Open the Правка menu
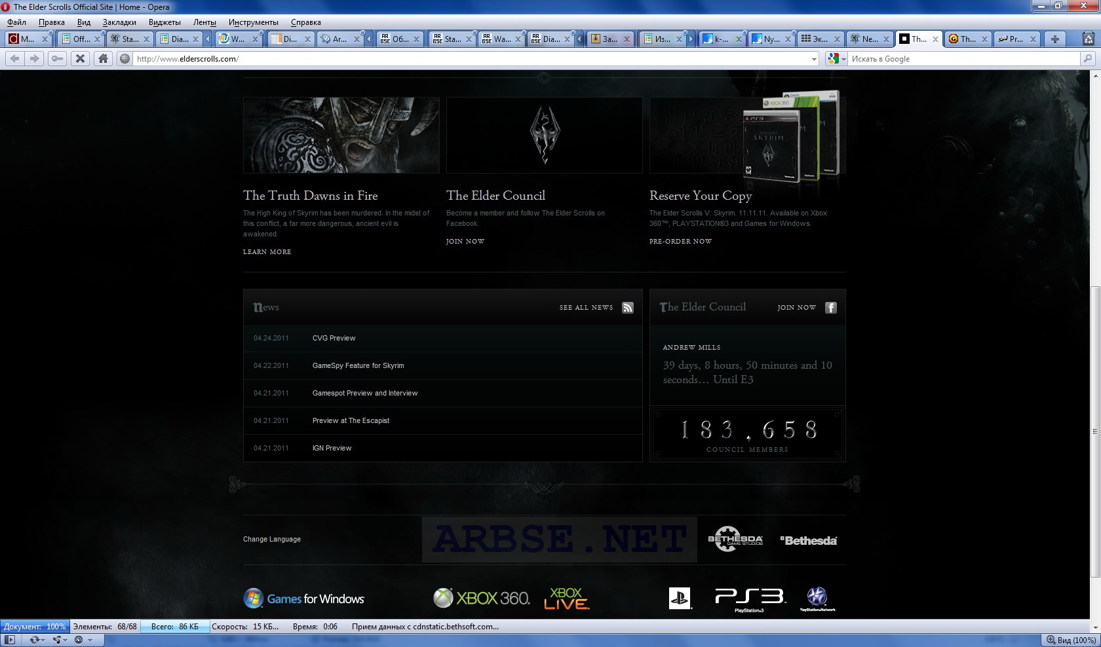1101x647 pixels. [52, 22]
